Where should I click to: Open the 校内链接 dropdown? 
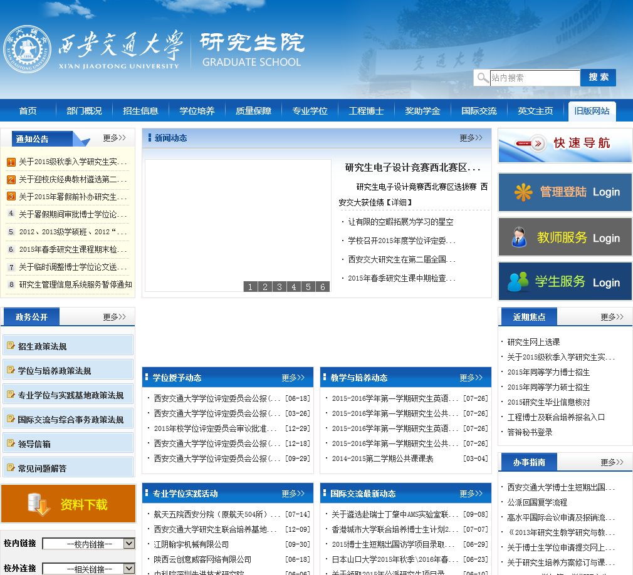88,544
